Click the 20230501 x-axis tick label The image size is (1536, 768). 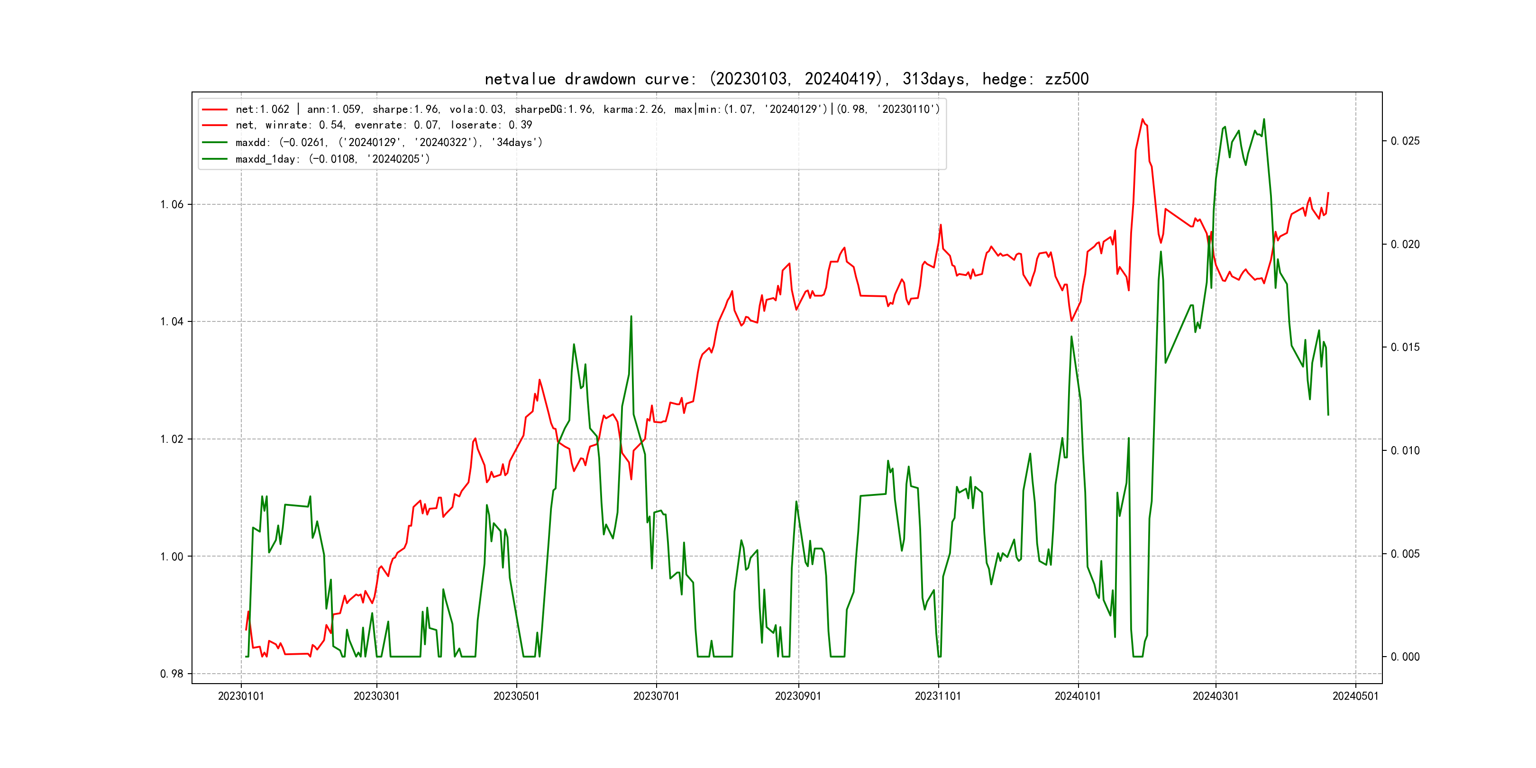(516, 696)
